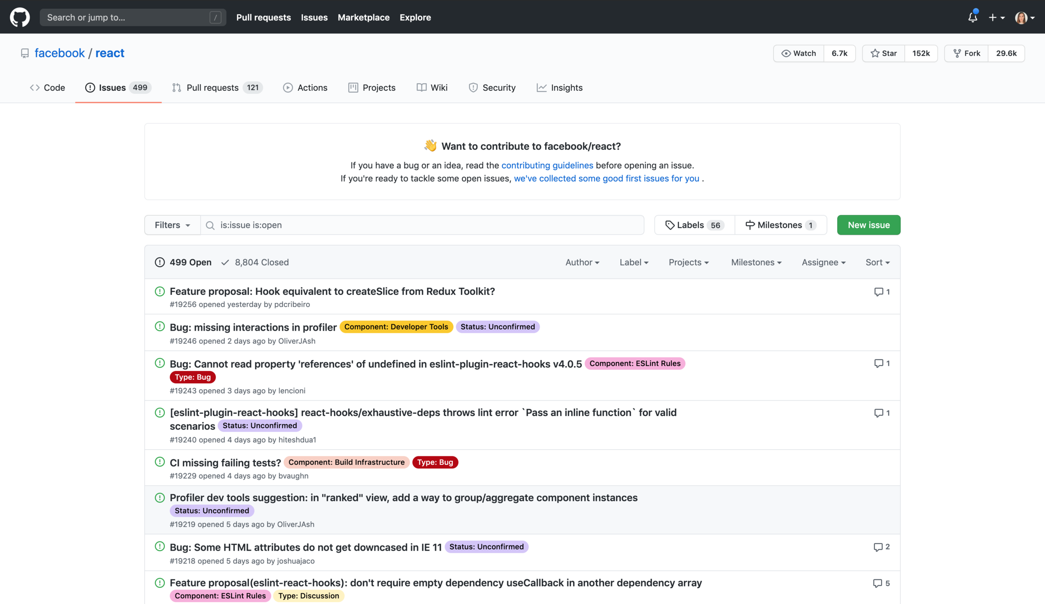Open the notifications bell
Screen dimensions: 1045x604
point(972,17)
